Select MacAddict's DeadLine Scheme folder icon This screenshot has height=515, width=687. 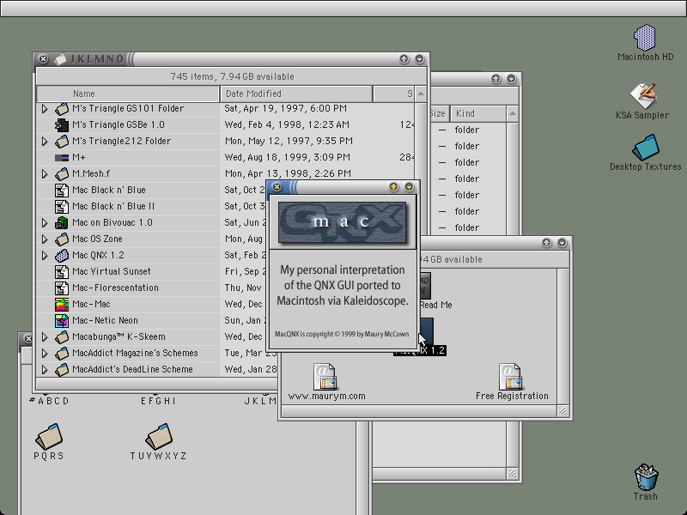(62, 370)
